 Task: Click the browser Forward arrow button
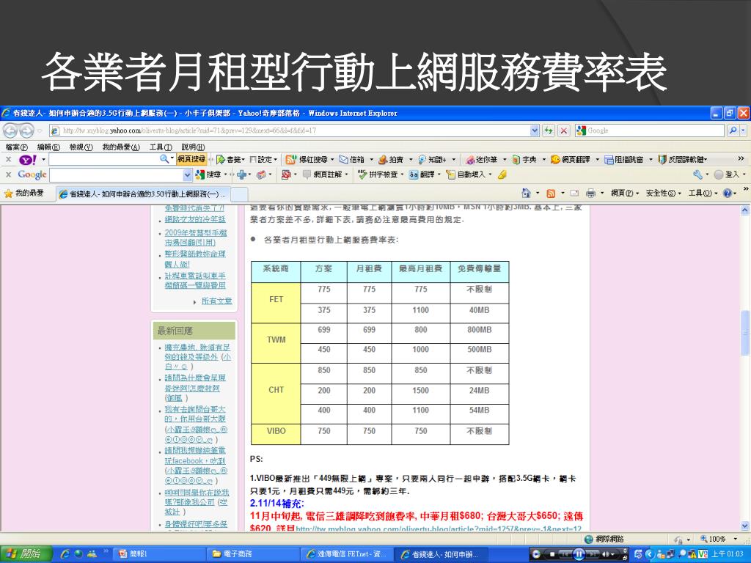pyautogui.click(x=26, y=130)
